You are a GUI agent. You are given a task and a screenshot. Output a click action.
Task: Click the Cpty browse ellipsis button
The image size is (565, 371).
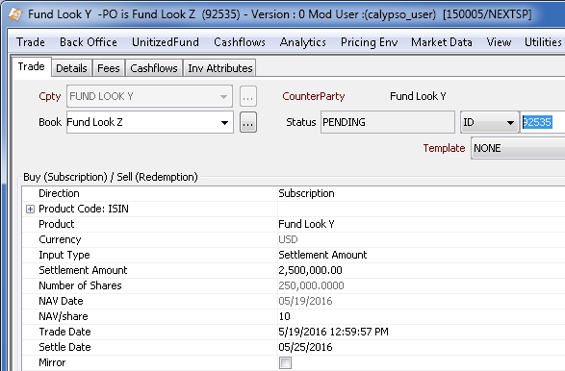pyautogui.click(x=248, y=96)
